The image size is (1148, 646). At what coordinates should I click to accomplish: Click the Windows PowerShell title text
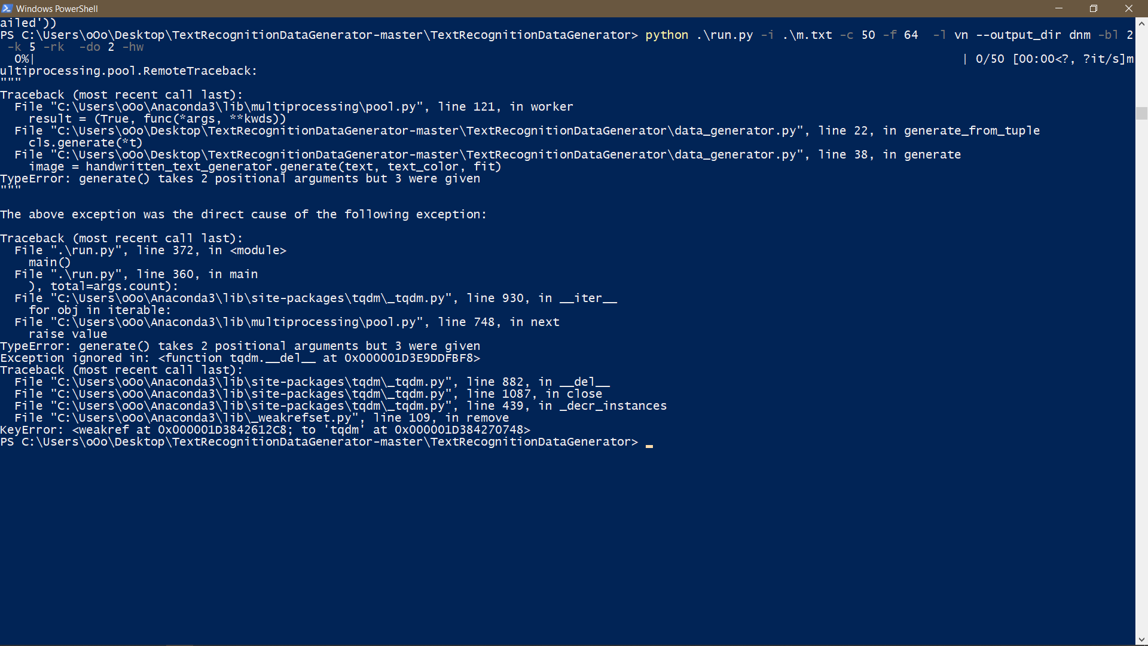pyautogui.click(x=57, y=8)
